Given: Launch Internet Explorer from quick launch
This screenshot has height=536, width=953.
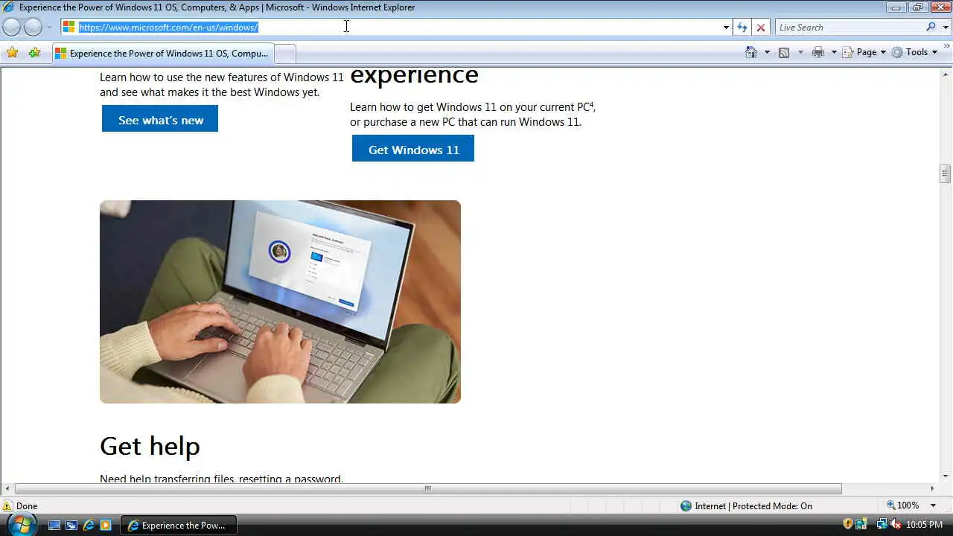Looking at the screenshot, I should click(89, 525).
